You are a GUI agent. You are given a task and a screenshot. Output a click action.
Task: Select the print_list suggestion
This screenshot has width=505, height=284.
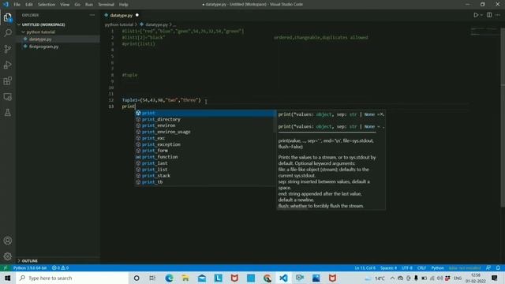point(205,170)
